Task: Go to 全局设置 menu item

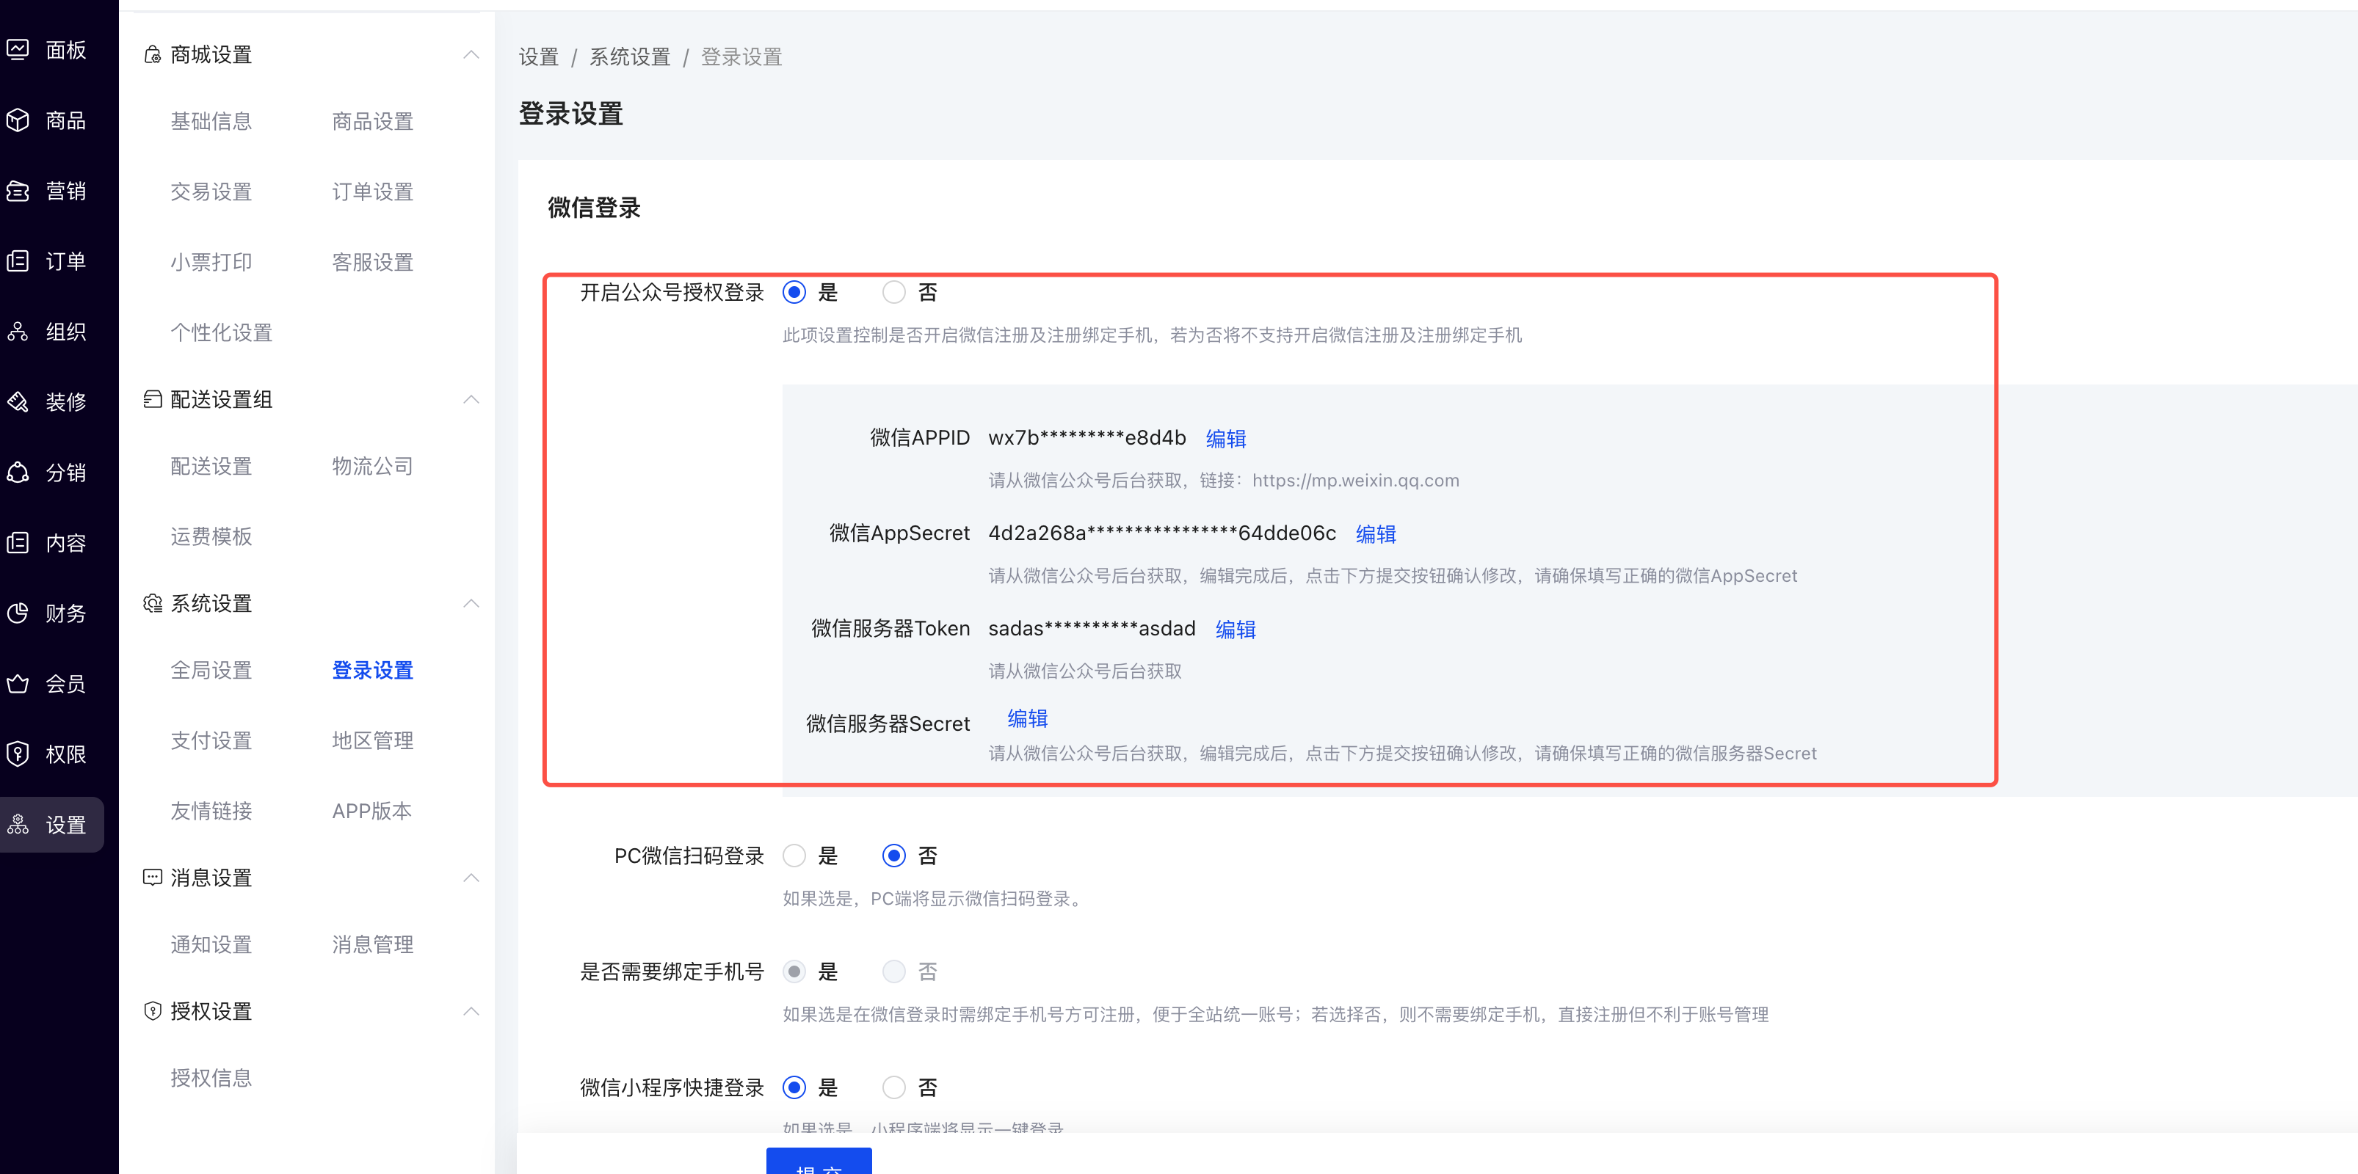Action: click(211, 670)
